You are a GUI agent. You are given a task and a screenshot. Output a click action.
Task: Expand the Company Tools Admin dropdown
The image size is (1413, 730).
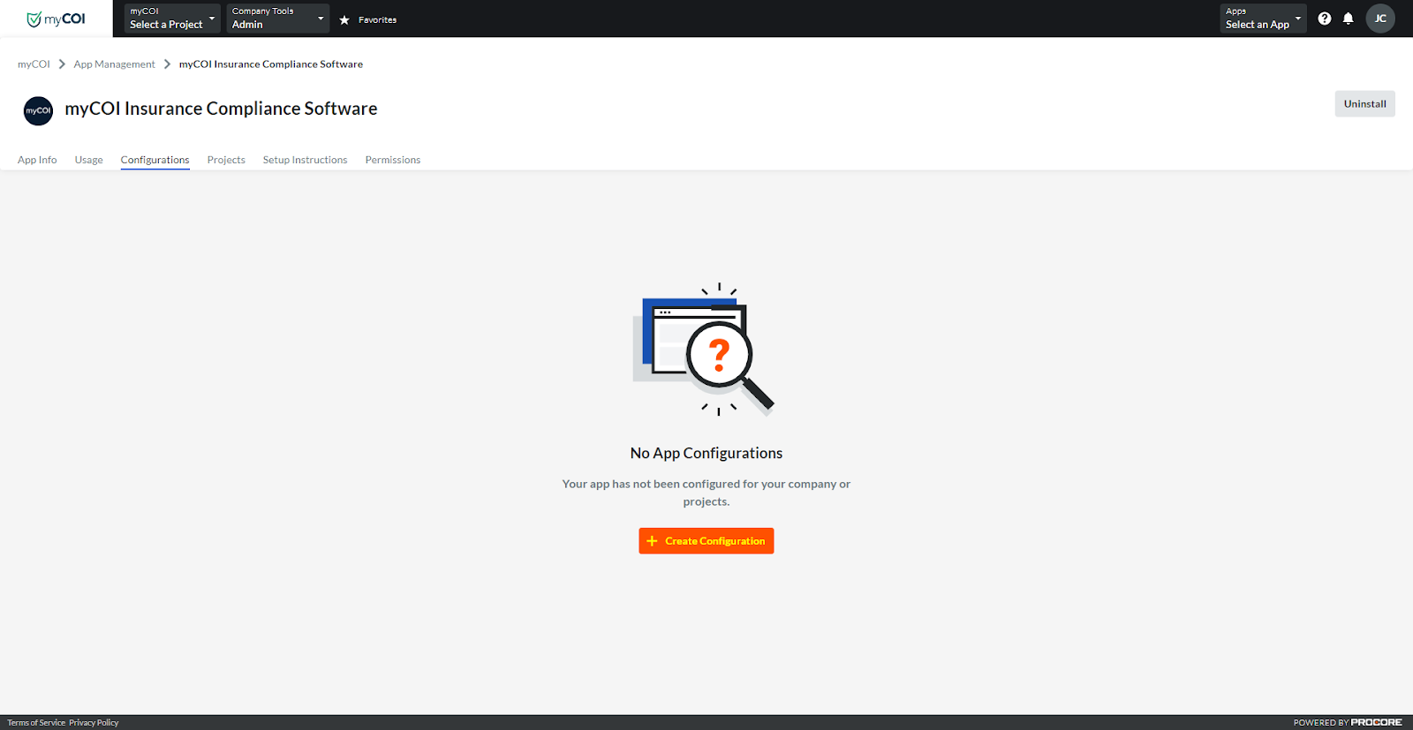[x=277, y=19]
